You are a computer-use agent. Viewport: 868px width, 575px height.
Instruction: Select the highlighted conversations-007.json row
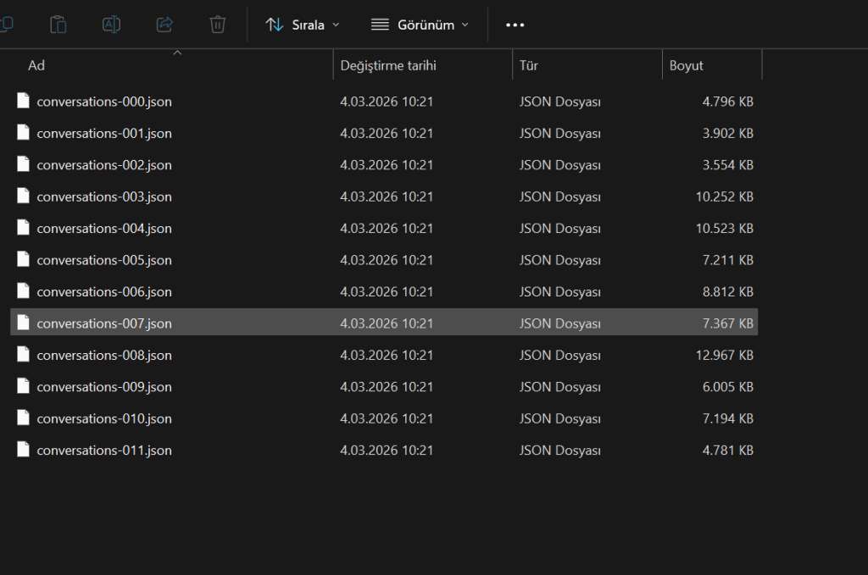[384, 323]
